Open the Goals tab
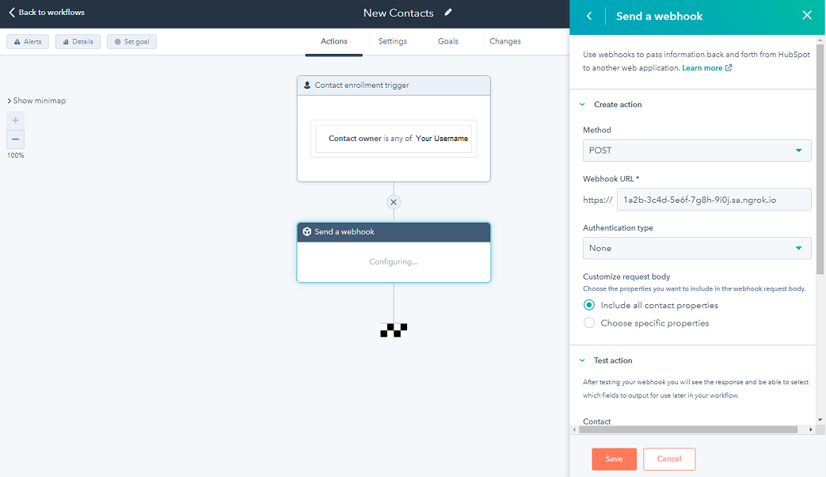Viewport: 826px width, 477px height. coord(448,41)
